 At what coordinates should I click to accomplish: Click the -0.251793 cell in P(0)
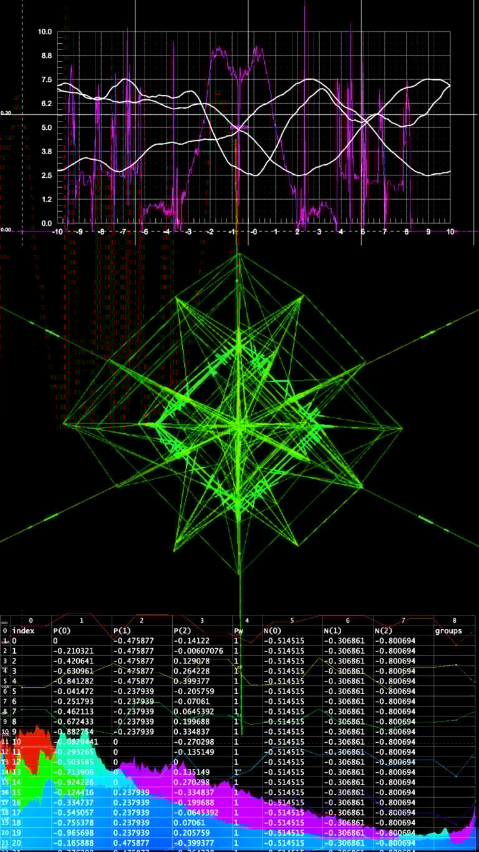(73, 701)
